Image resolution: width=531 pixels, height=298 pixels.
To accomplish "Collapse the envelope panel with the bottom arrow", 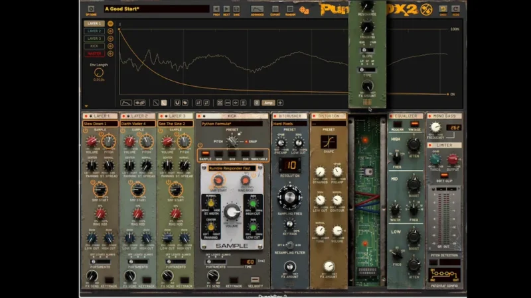I will pyautogui.click(x=86, y=106).
